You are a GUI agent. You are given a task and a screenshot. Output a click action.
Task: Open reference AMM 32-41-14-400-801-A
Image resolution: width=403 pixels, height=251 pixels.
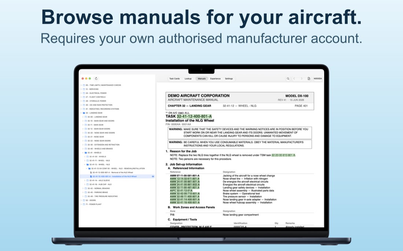coord(185,199)
